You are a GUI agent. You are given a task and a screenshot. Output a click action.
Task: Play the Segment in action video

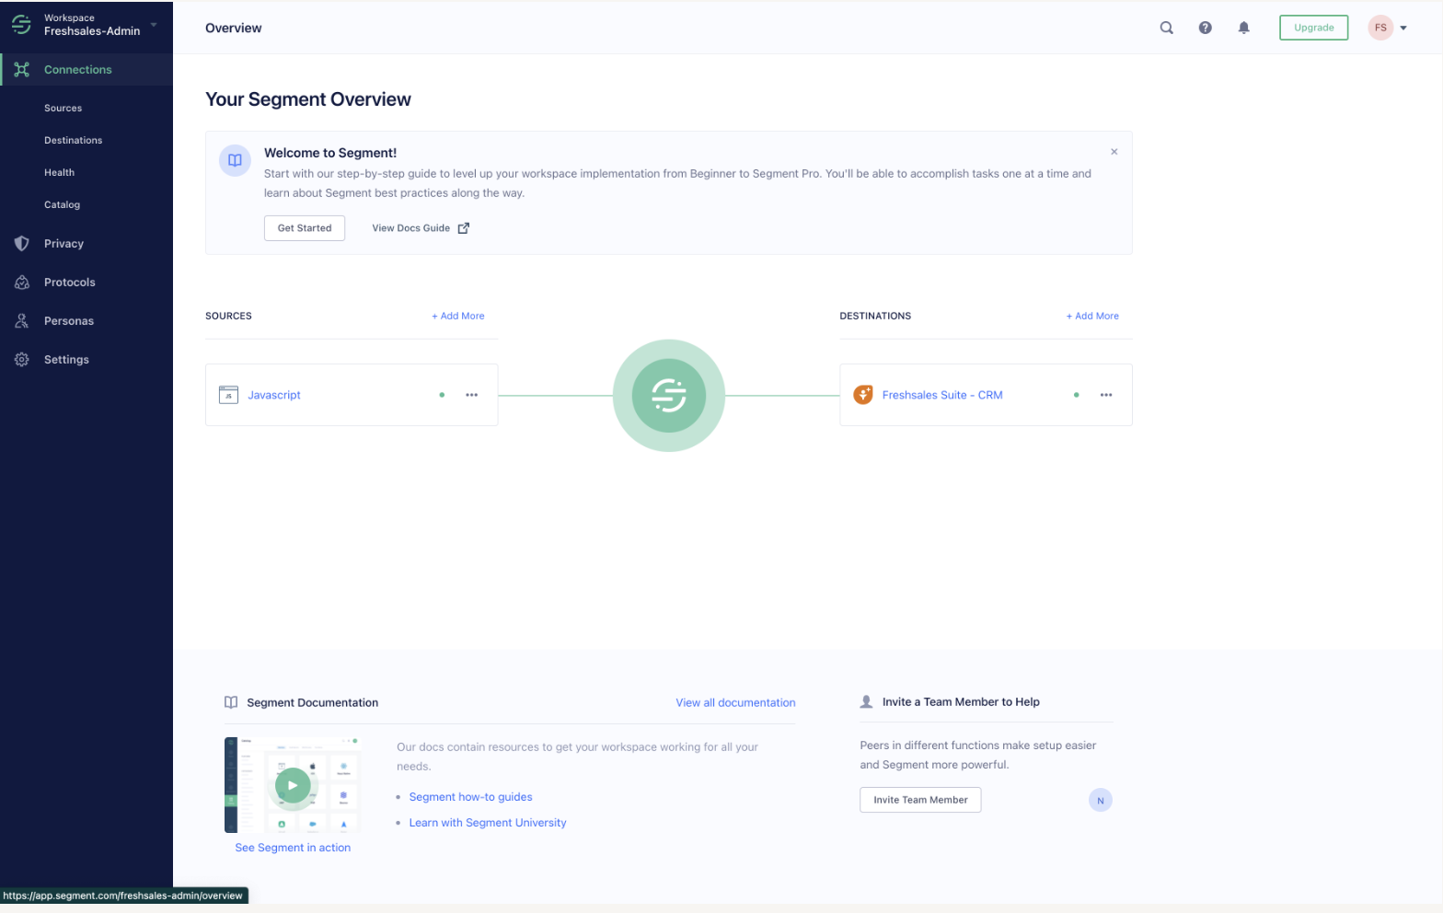point(293,785)
